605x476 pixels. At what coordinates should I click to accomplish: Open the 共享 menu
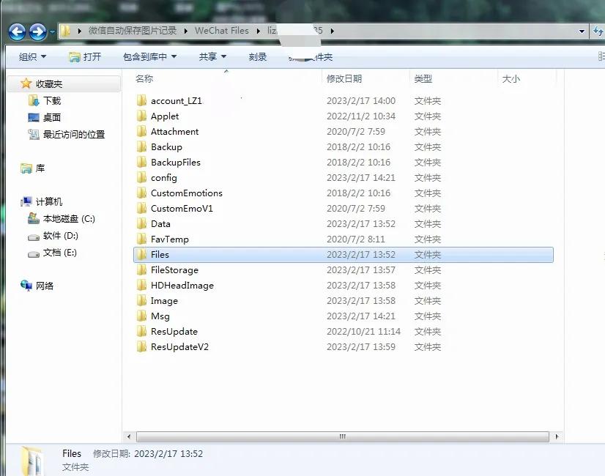212,56
